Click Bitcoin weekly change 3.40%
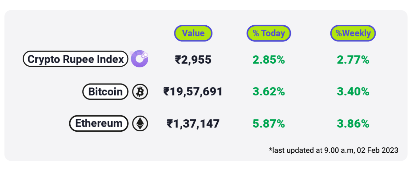This screenshot has height=171, width=412. tap(353, 92)
